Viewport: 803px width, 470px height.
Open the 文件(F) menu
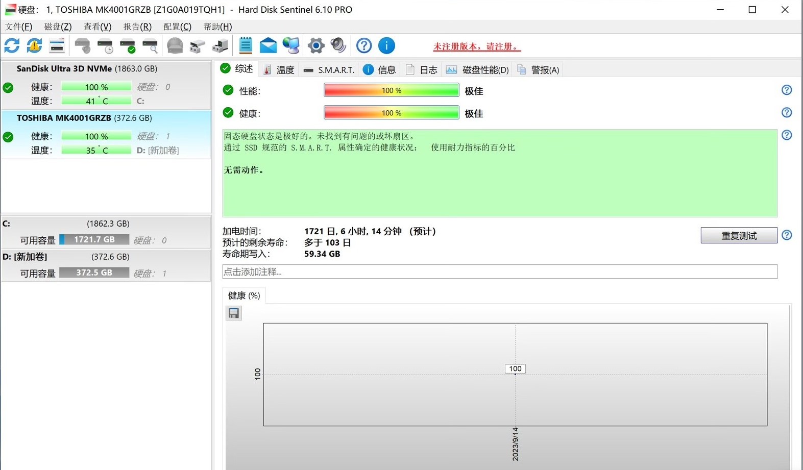point(19,27)
